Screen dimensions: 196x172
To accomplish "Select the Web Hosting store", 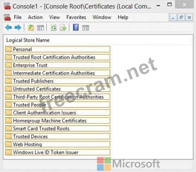I will point(58,144).
